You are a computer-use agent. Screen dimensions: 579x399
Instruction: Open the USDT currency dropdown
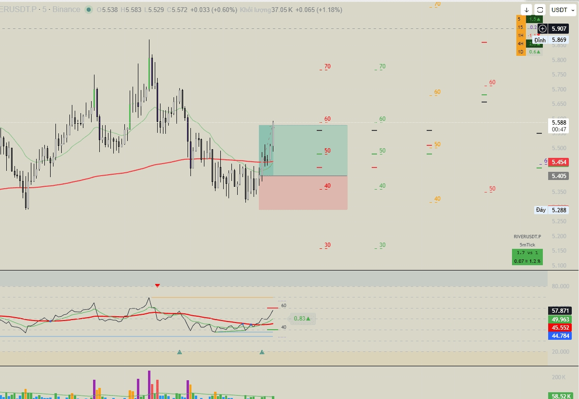tap(563, 10)
